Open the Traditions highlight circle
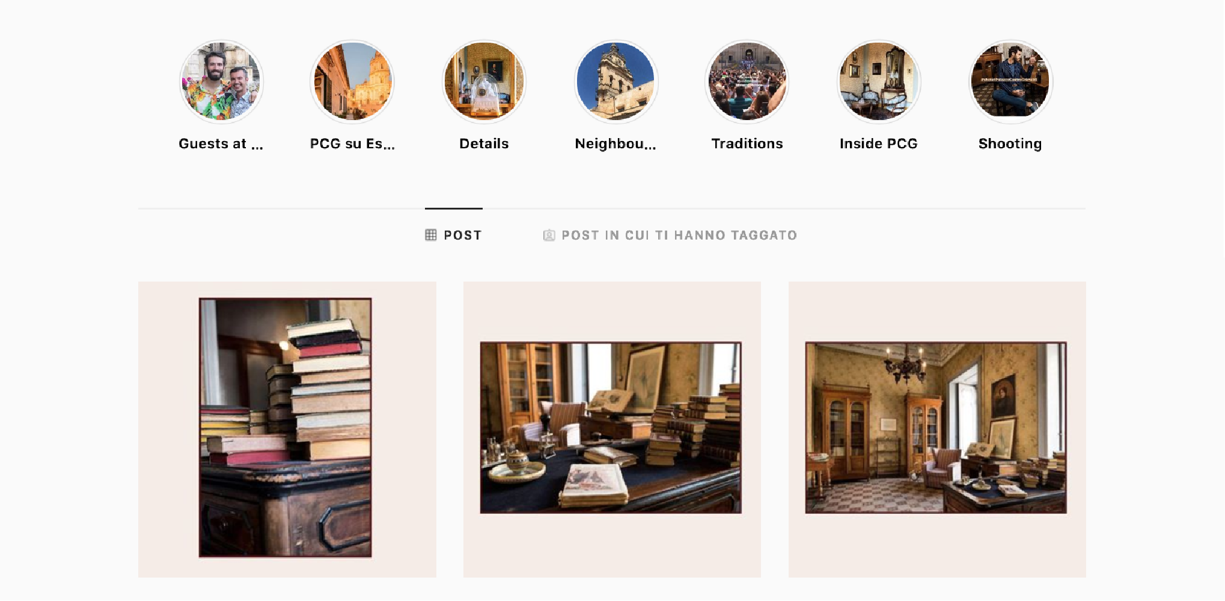This screenshot has width=1225, height=601. coord(747,82)
